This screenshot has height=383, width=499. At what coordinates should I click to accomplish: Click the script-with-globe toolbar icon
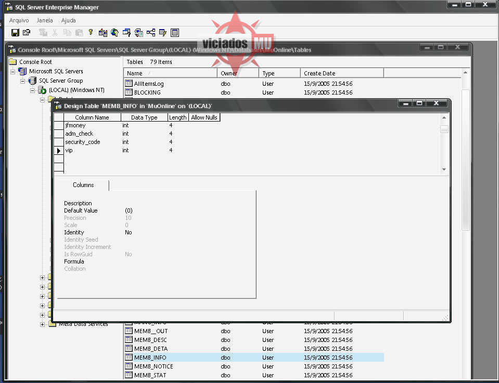point(139,32)
